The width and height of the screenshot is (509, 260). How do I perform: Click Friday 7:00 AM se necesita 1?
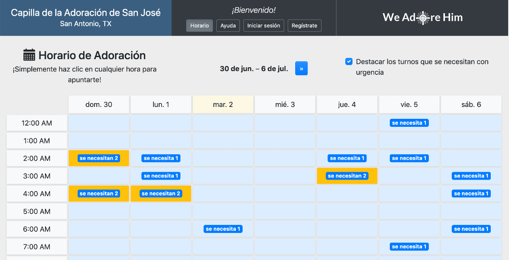tap(409, 246)
